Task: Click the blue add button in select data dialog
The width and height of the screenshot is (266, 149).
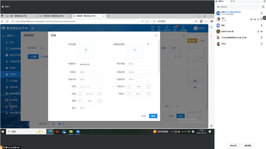Action: [33, 57]
